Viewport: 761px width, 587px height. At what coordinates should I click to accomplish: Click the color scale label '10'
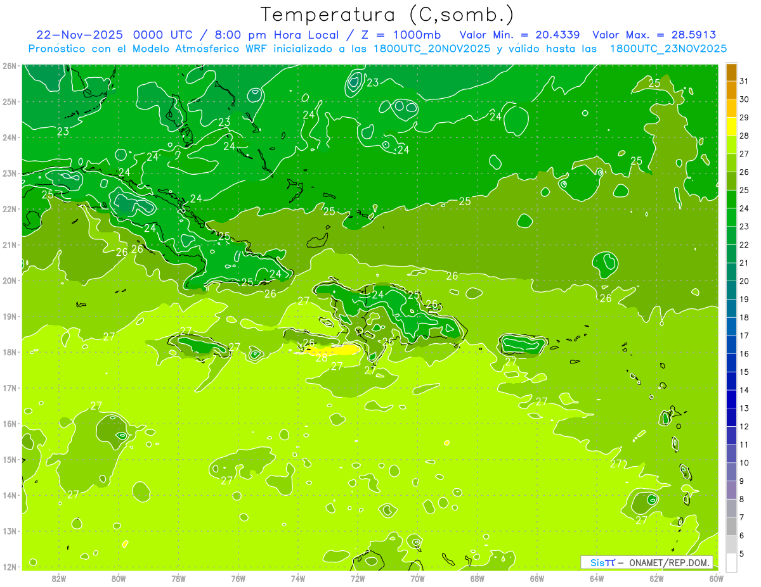pyautogui.click(x=745, y=463)
